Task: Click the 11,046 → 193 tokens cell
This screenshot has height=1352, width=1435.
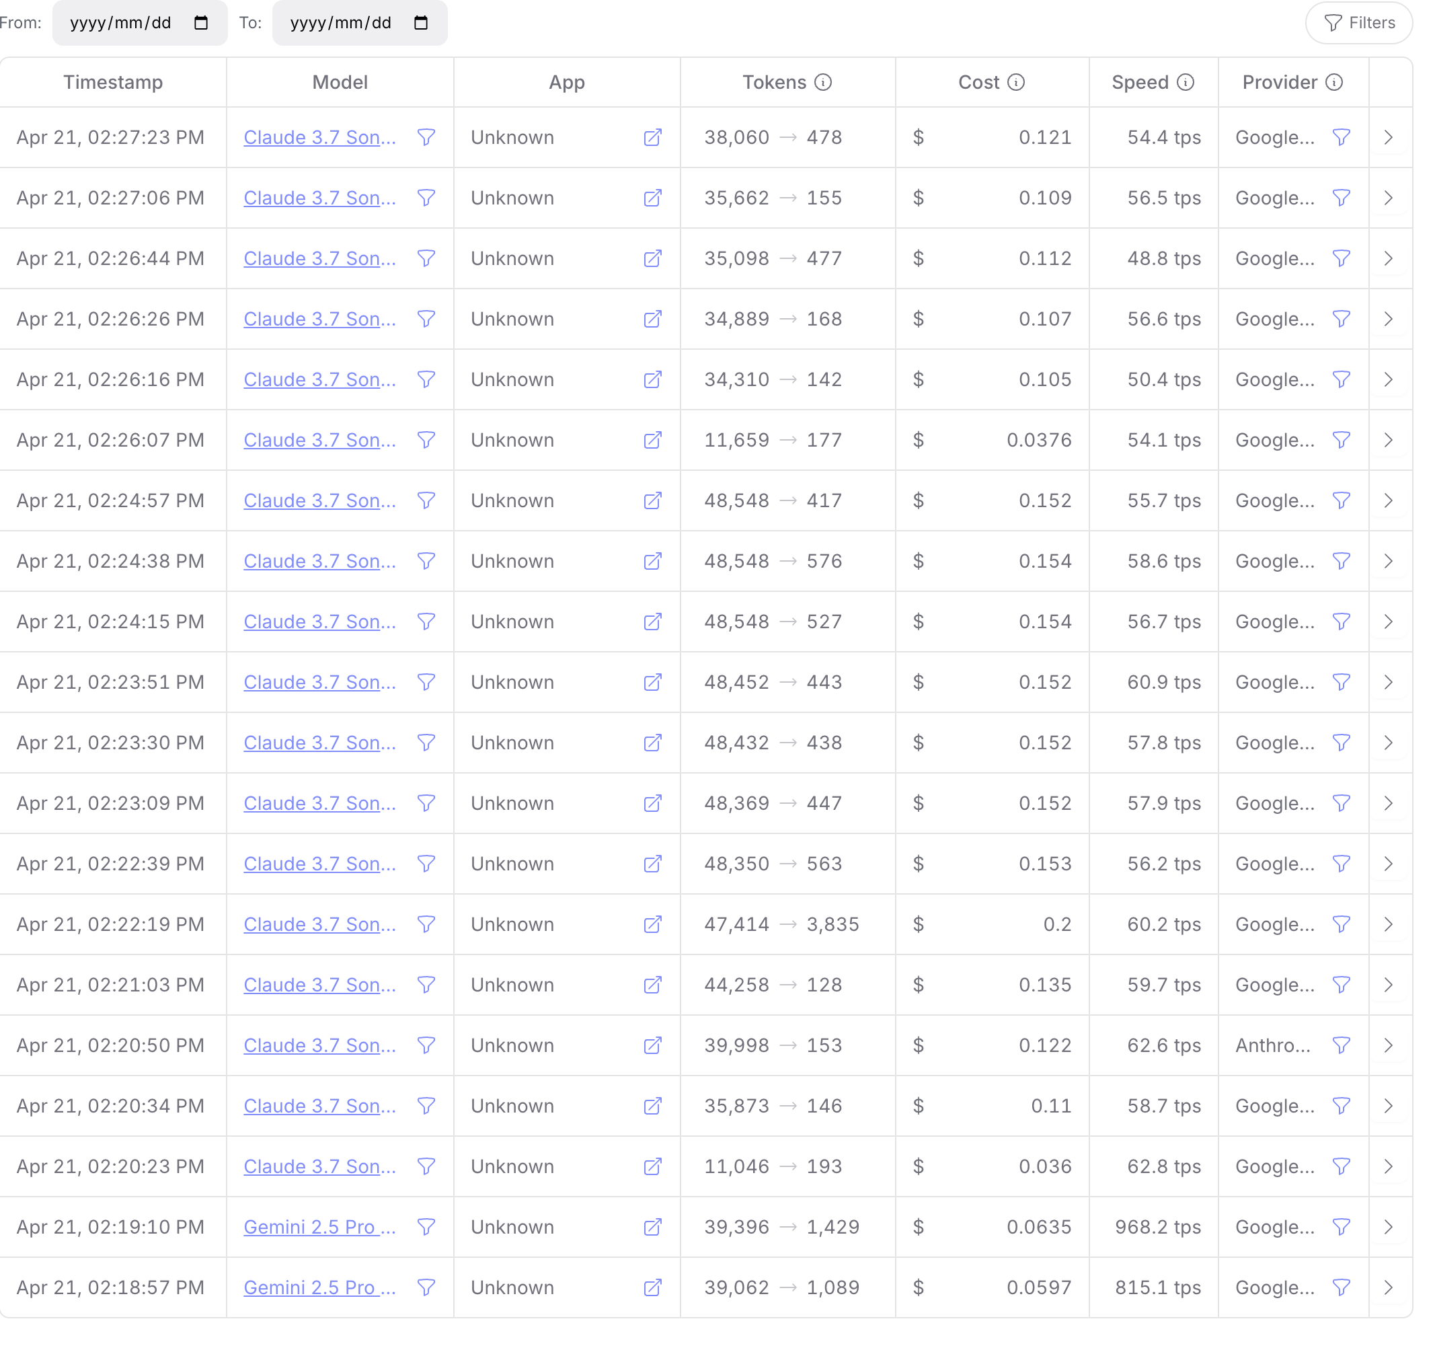Action: [773, 1167]
